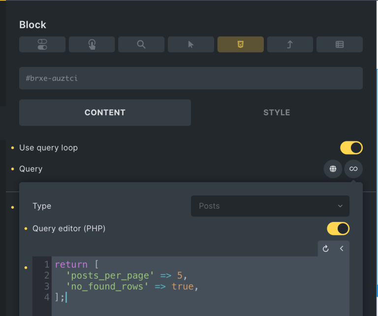Click the infinity loop query icon
The height and width of the screenshot is (316, 378).
click(353, 169)
